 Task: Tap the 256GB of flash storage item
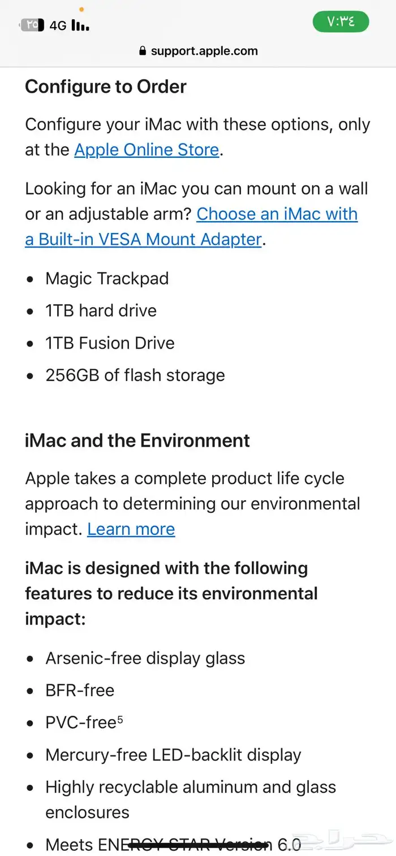[135, 375]
